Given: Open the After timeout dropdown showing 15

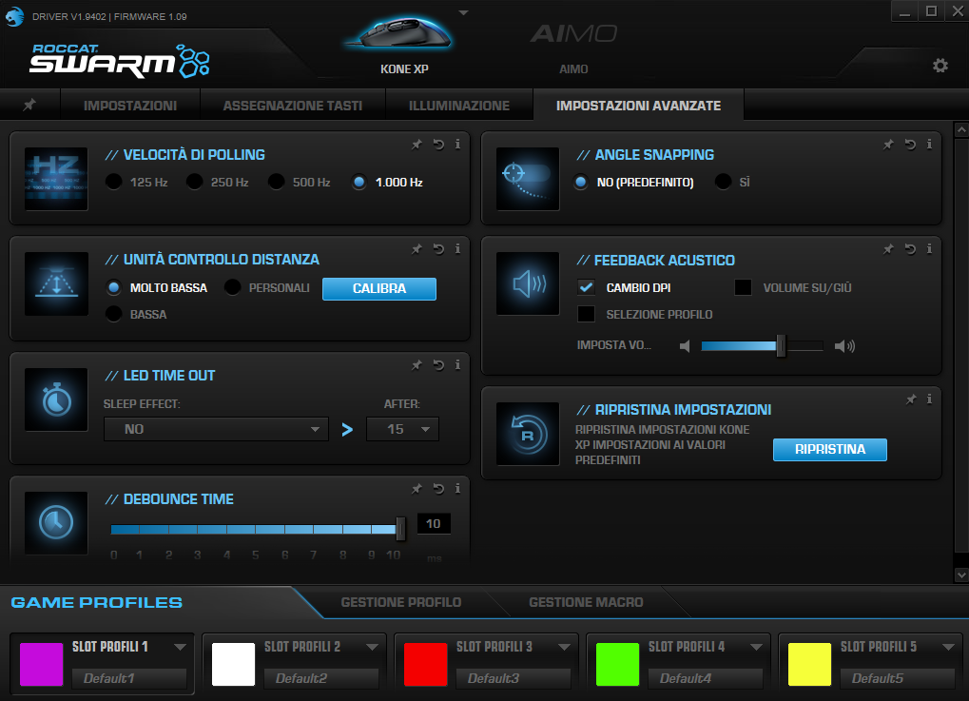Looking at the screenshot, I should pos(402,429).
